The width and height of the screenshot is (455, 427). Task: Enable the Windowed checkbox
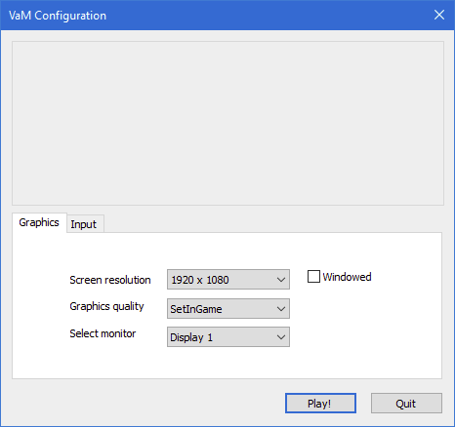(313, 277)
